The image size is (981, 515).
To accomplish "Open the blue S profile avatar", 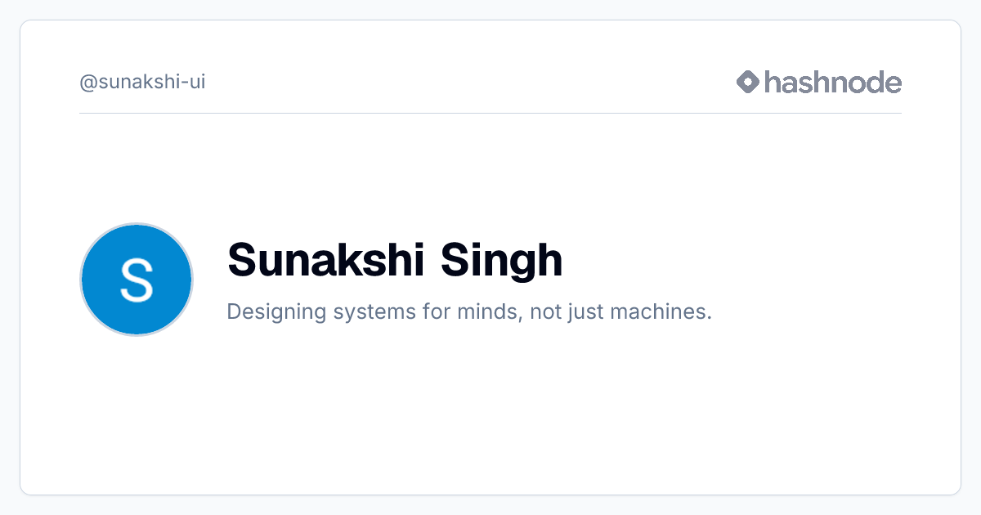I will (137, 280).
